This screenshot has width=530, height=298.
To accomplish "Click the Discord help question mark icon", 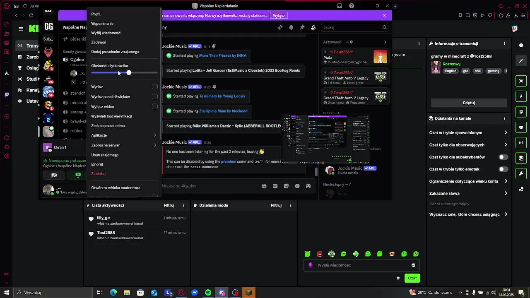I will 352,6.
